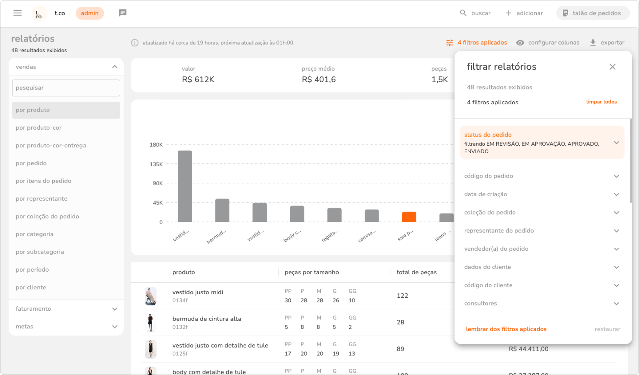Viewport: 639px width, 375px height.
Task: Click the pesquisar search field
Action: click(66, 88)
